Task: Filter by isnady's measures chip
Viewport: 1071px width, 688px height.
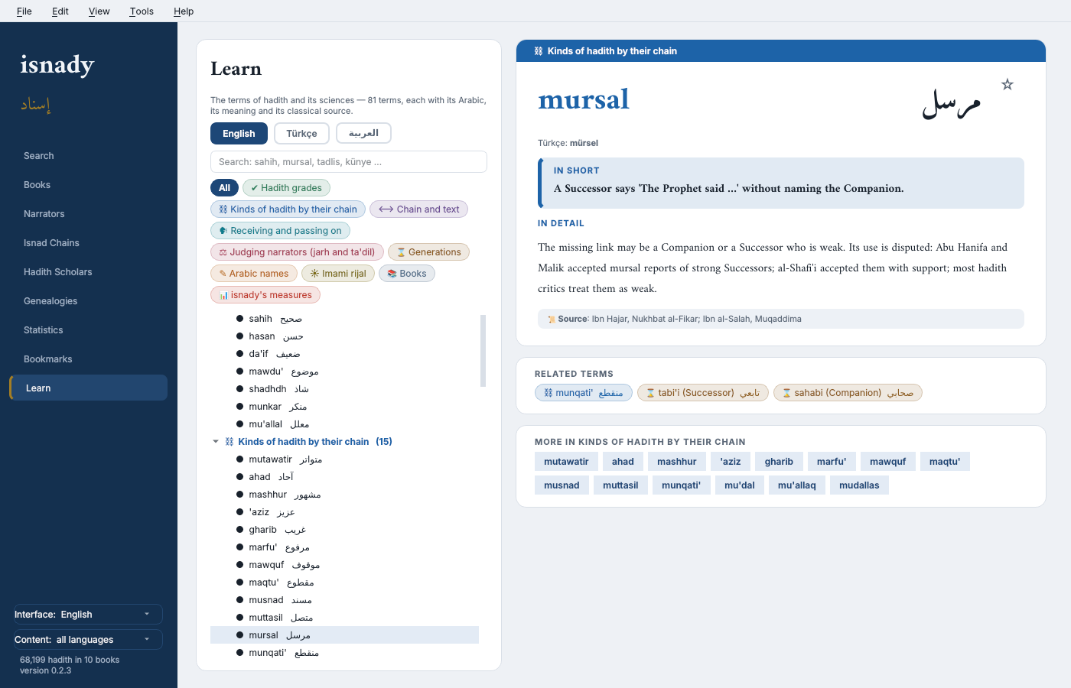Action: coord(265,294)
